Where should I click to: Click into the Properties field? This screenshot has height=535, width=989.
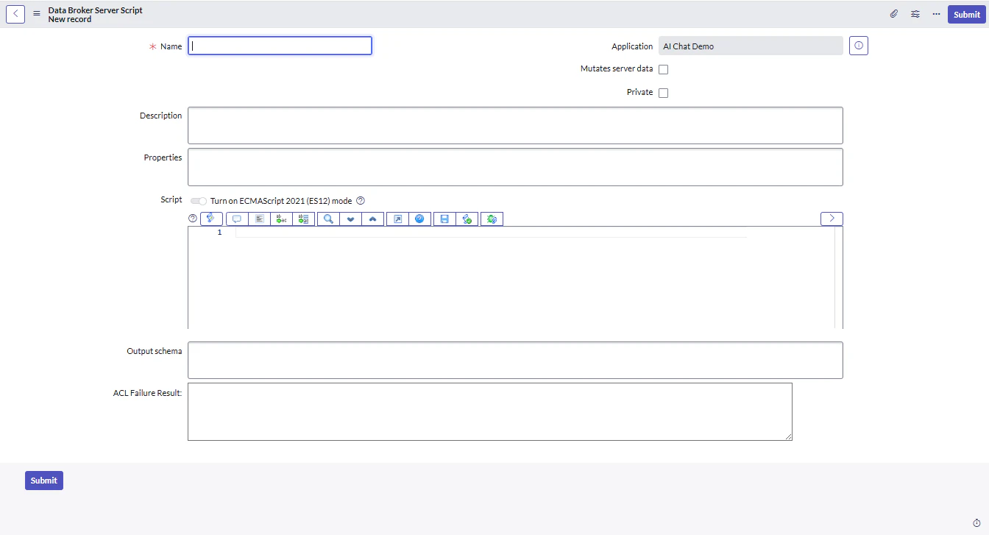coord(515,167)
